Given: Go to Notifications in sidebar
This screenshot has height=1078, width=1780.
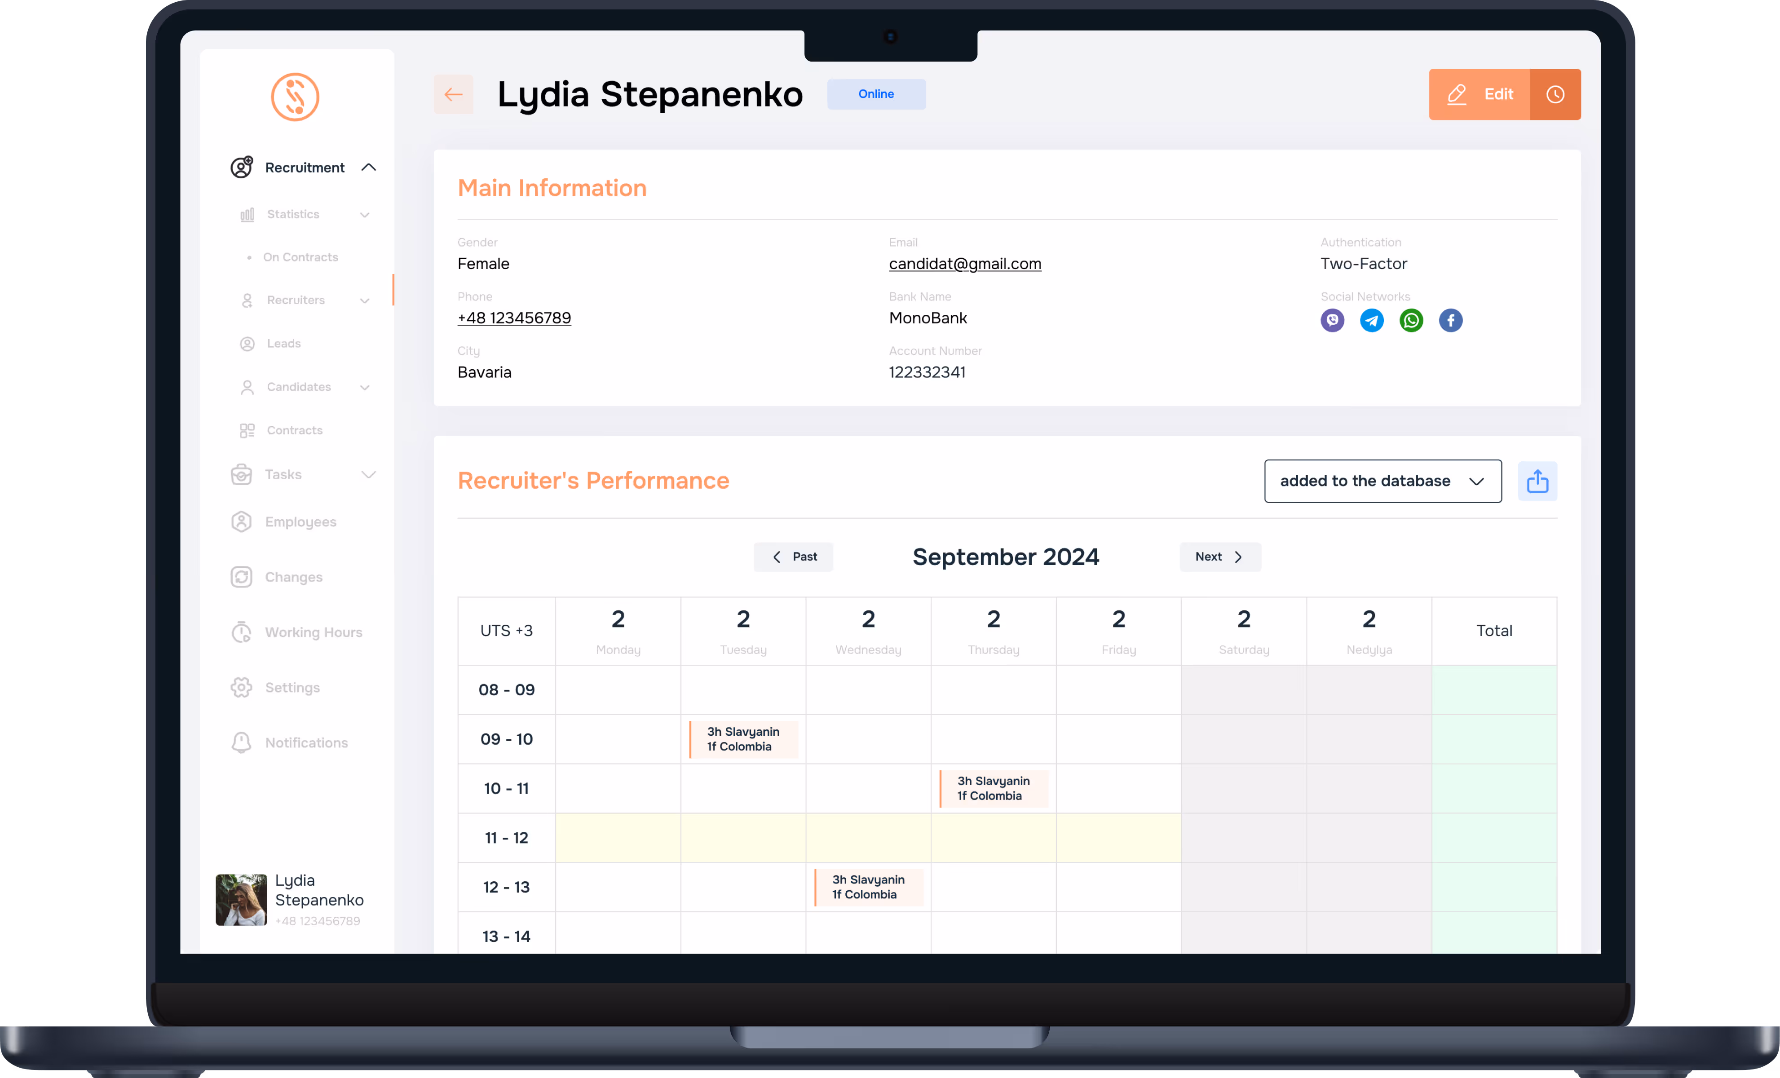Looking at the screenshot, I should [x=305, y=743].
